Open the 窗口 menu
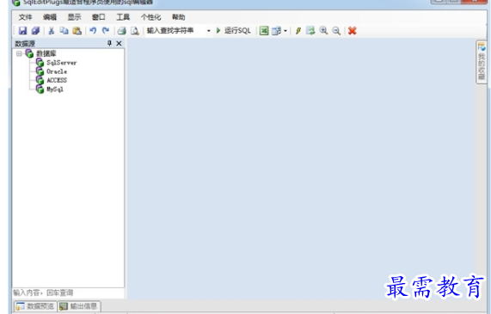The image size is (491, 314). (98, 17)
